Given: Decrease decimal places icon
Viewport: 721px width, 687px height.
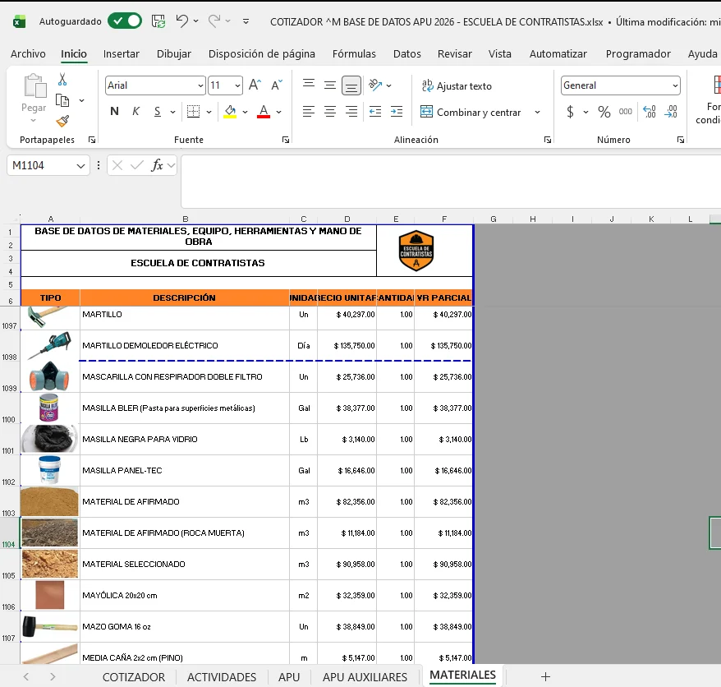Looking at the screenshot, I should click(x=671, y=112).
